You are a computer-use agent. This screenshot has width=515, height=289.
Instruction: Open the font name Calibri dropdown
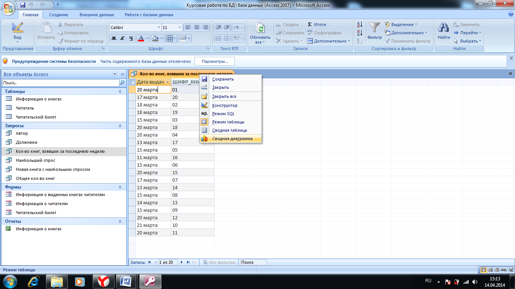point(159,27)
